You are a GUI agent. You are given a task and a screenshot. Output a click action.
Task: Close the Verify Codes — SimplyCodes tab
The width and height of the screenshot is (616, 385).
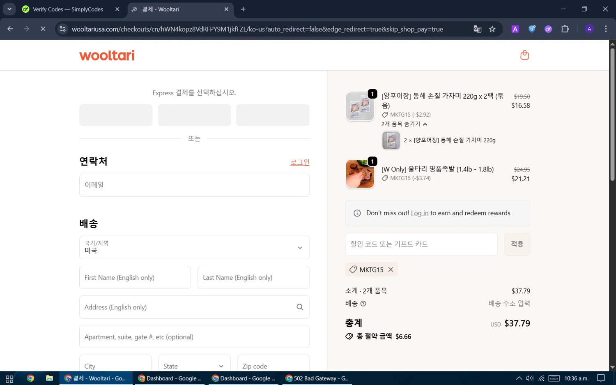(x=117, y=9)
